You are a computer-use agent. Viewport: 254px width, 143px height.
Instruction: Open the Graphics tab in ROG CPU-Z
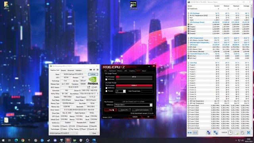tap(132, 71)
